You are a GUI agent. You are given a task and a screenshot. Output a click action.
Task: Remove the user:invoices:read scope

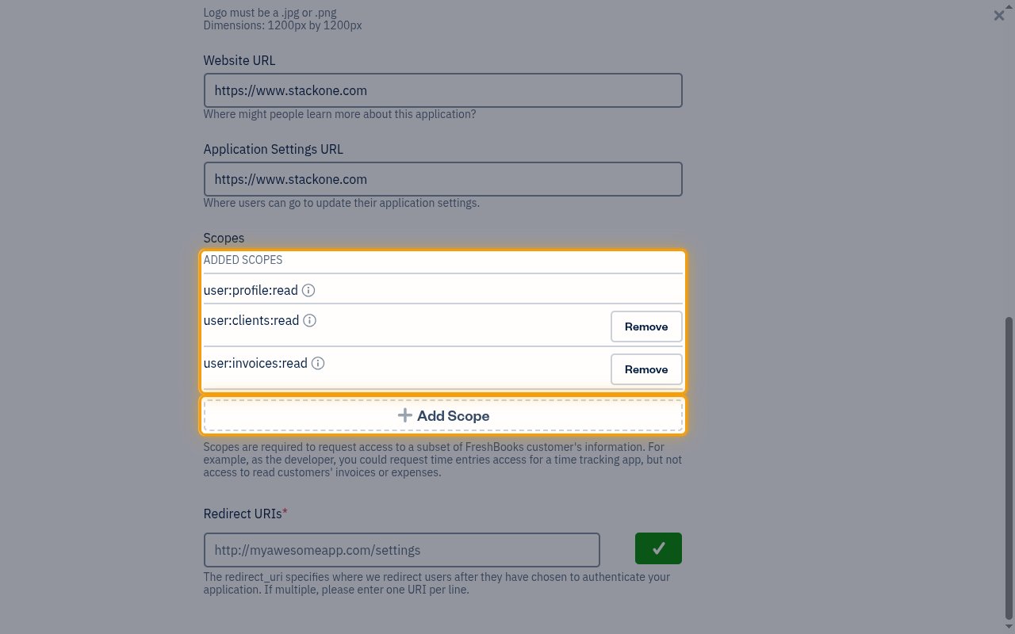pos(646,369)
